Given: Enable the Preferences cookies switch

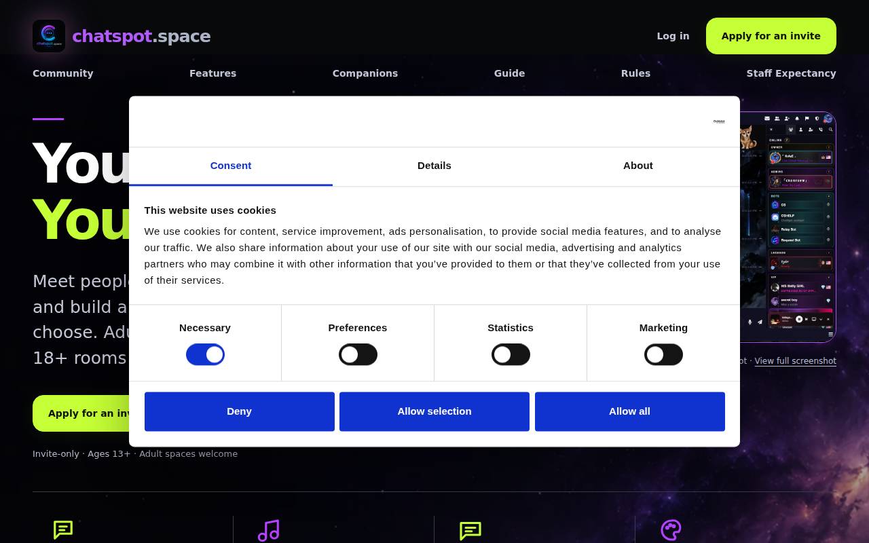Looking at the screenshot, I should coord(358,354).
